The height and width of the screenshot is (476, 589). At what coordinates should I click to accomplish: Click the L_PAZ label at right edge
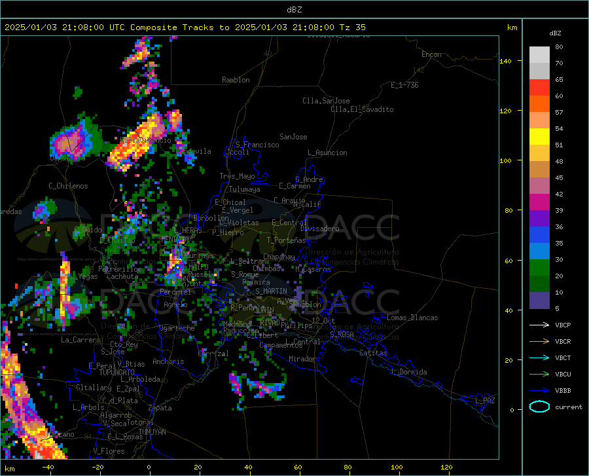[485, 401]
